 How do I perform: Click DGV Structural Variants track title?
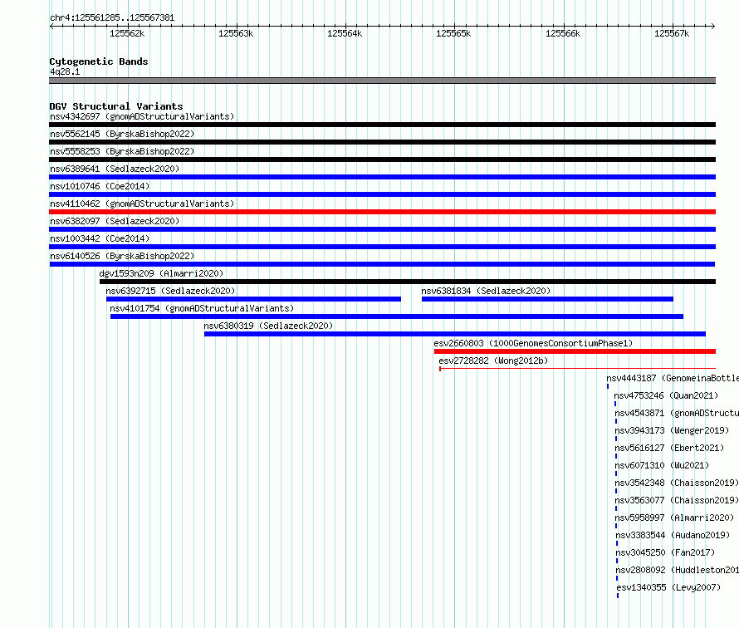click(116, 106)
